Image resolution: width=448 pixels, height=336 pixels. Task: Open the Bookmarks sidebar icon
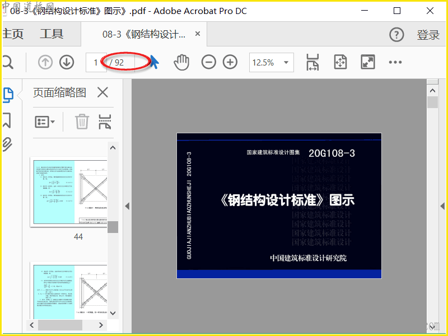click(x=7, y=120)
